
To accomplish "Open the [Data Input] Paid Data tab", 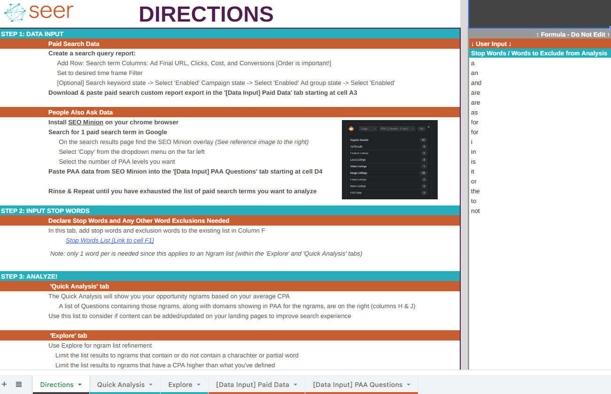I will coord(252,385).
